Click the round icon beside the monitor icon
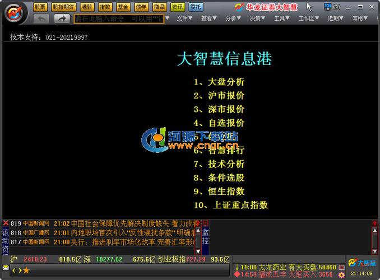380x280 pixels. click(x=337, y=7)
